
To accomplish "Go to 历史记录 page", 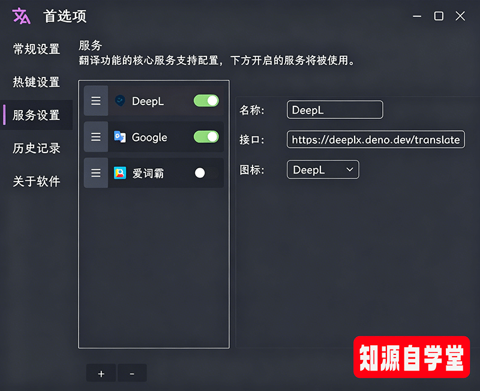I will click(x=37, y=148).
